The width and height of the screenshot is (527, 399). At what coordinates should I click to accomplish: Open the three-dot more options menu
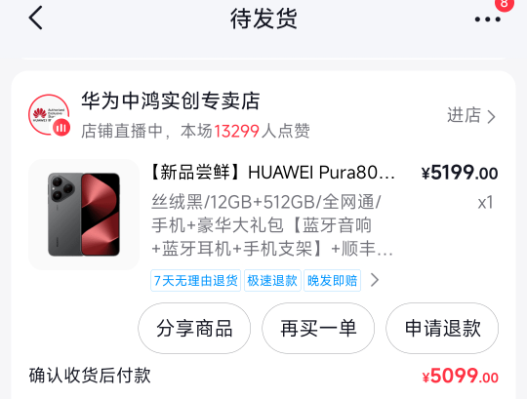[x=487, y=20]
